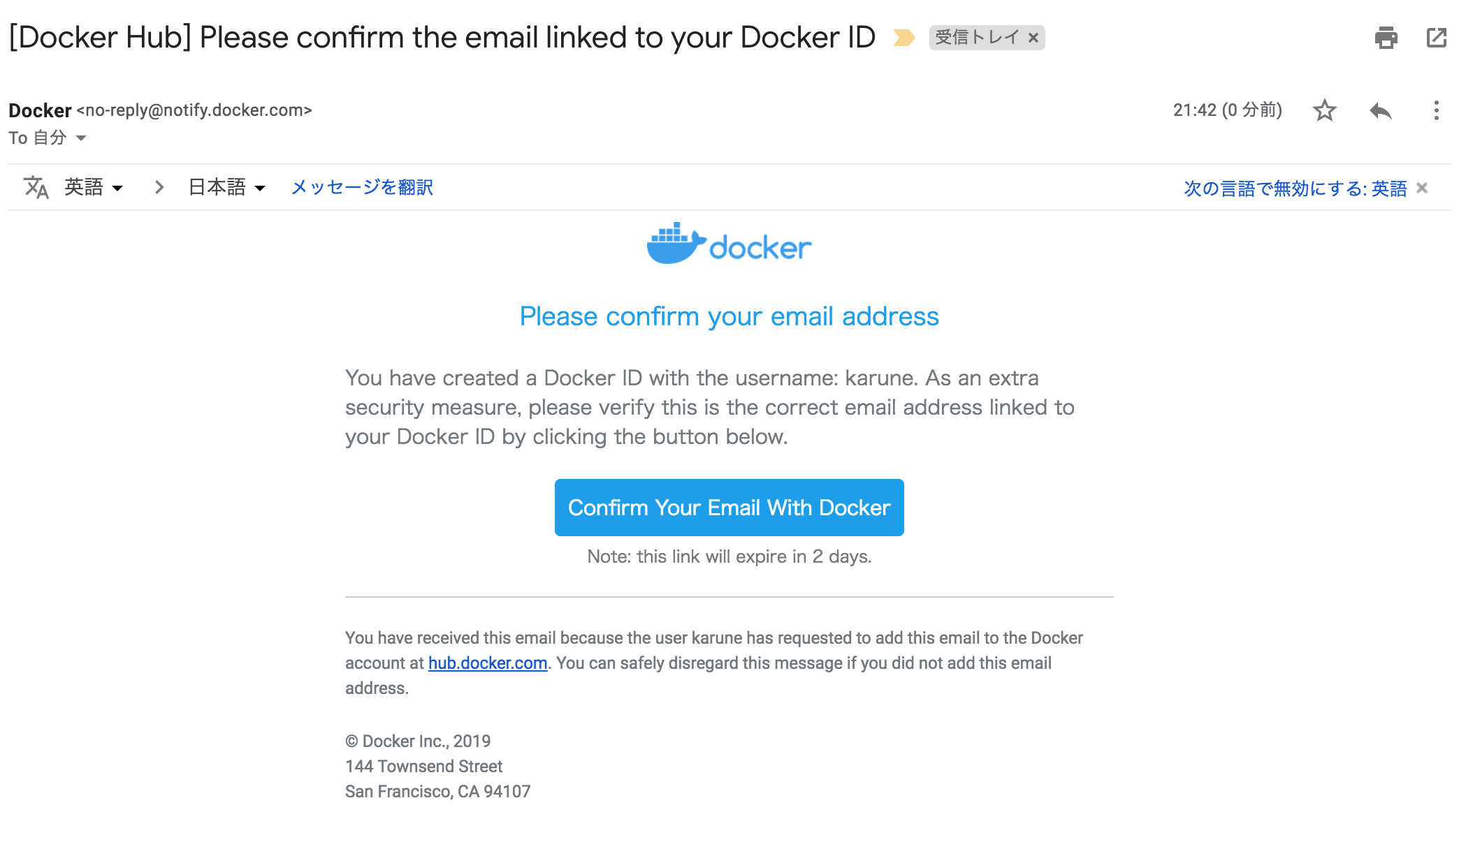Image resolution: width=1466 pixels, height=842 pixels.
Task: Click the 受信トレイ inbox label
Action: click(977, 38)
